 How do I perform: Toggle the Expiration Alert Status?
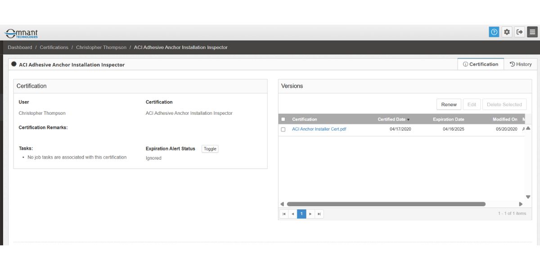pyautogui.click(x=210, y=148)
